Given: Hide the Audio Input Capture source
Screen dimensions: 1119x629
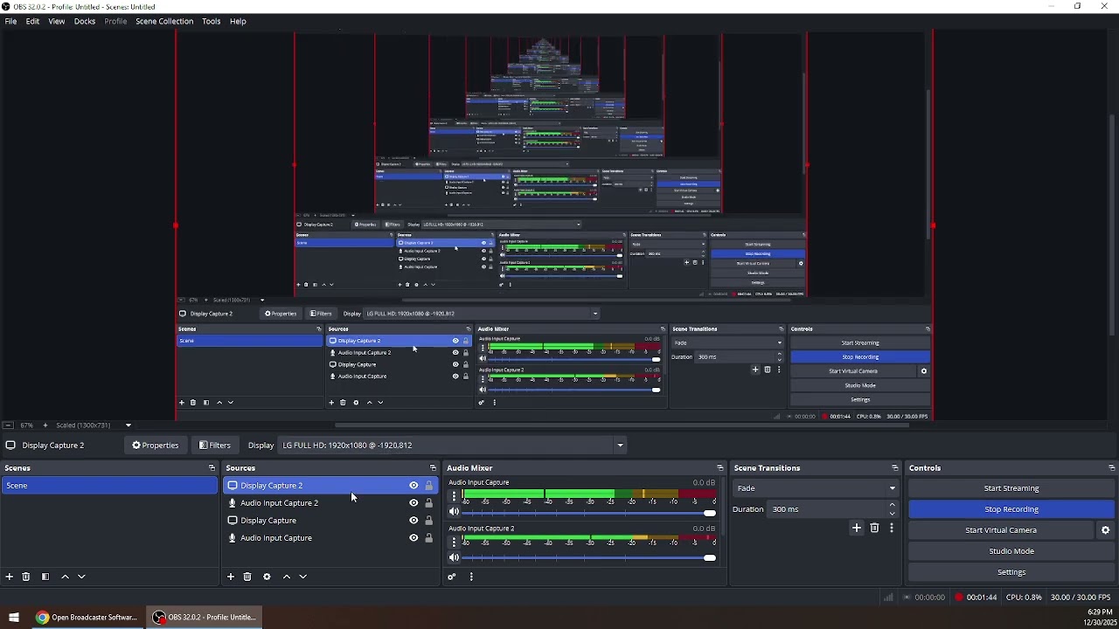Looking at the screenshot, I should (x=414, y=538).
